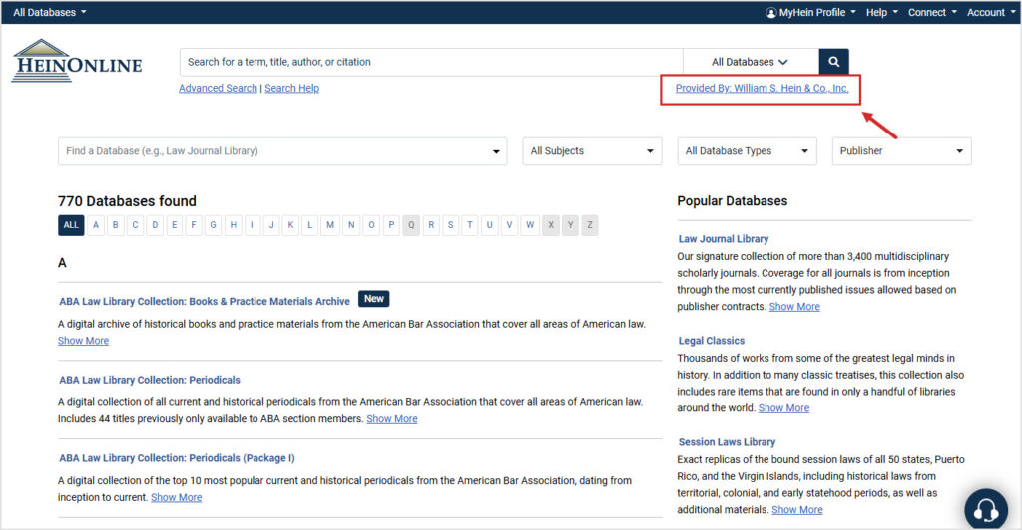Open the Find a Database combo box
The width and height of the screenshot is (1022, 530).
[x=282, y=150]
